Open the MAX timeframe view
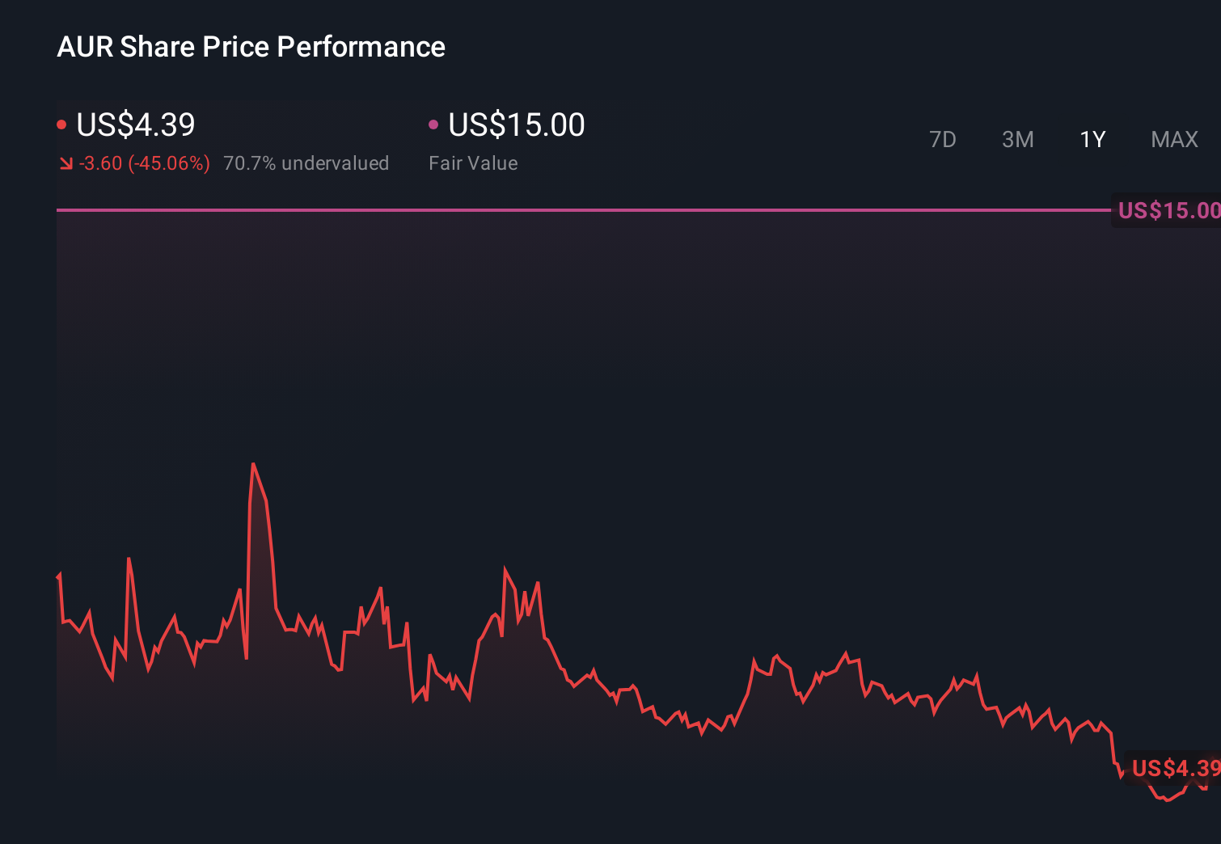The width and height of the screenshot is (1221, 844). [x=1173, y=139]
